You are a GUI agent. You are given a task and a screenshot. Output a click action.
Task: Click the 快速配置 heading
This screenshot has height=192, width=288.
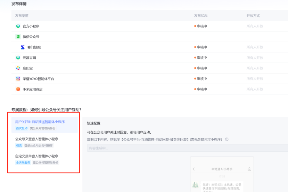(94, 123)
